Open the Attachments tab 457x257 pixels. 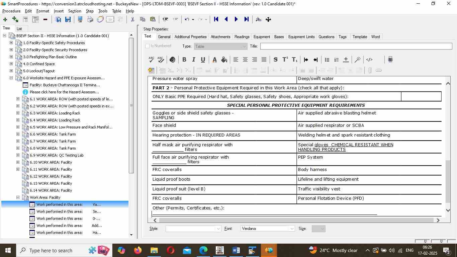pyautogui.click(x=220, y=37)
